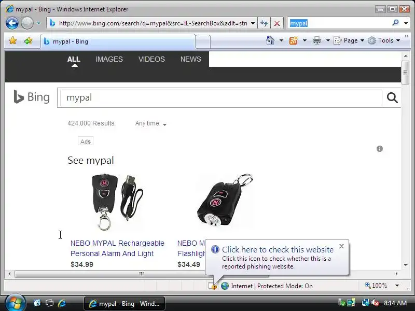The width and height of the screenshot is (415, 311).
Task: Click the red Stop loading icon
Action: (x=277, y=23)
